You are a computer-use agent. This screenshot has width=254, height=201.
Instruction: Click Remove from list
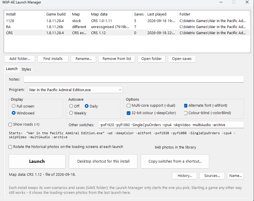pyautogui.click(x=117, y=59)
